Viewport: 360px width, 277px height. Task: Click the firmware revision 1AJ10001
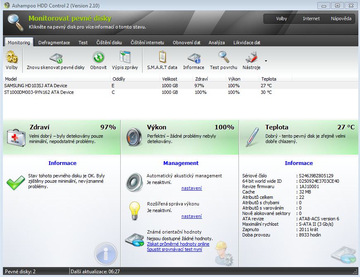[309, 186]
